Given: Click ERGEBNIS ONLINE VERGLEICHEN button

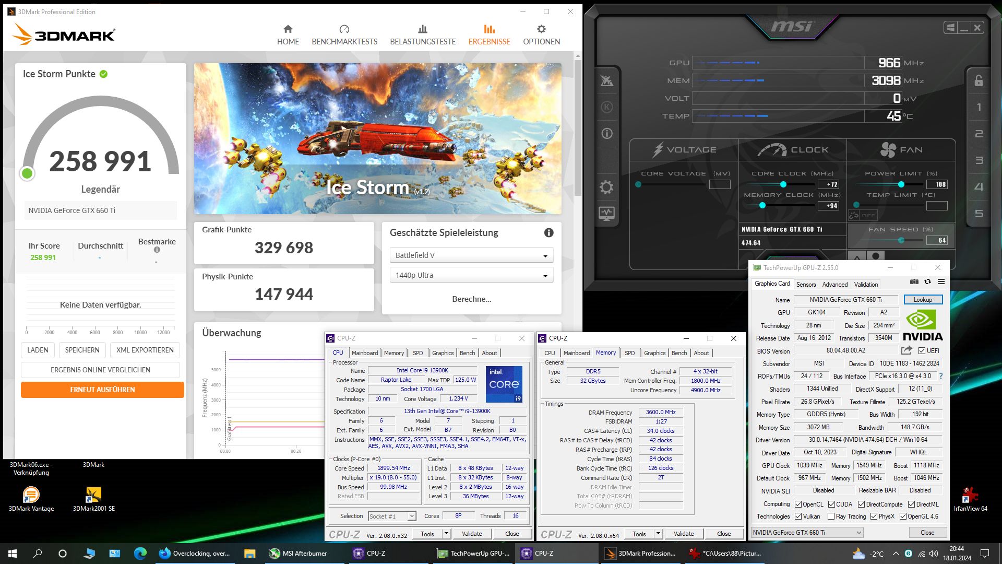Looking at the screenshot, I should click(x=100, y=370).
